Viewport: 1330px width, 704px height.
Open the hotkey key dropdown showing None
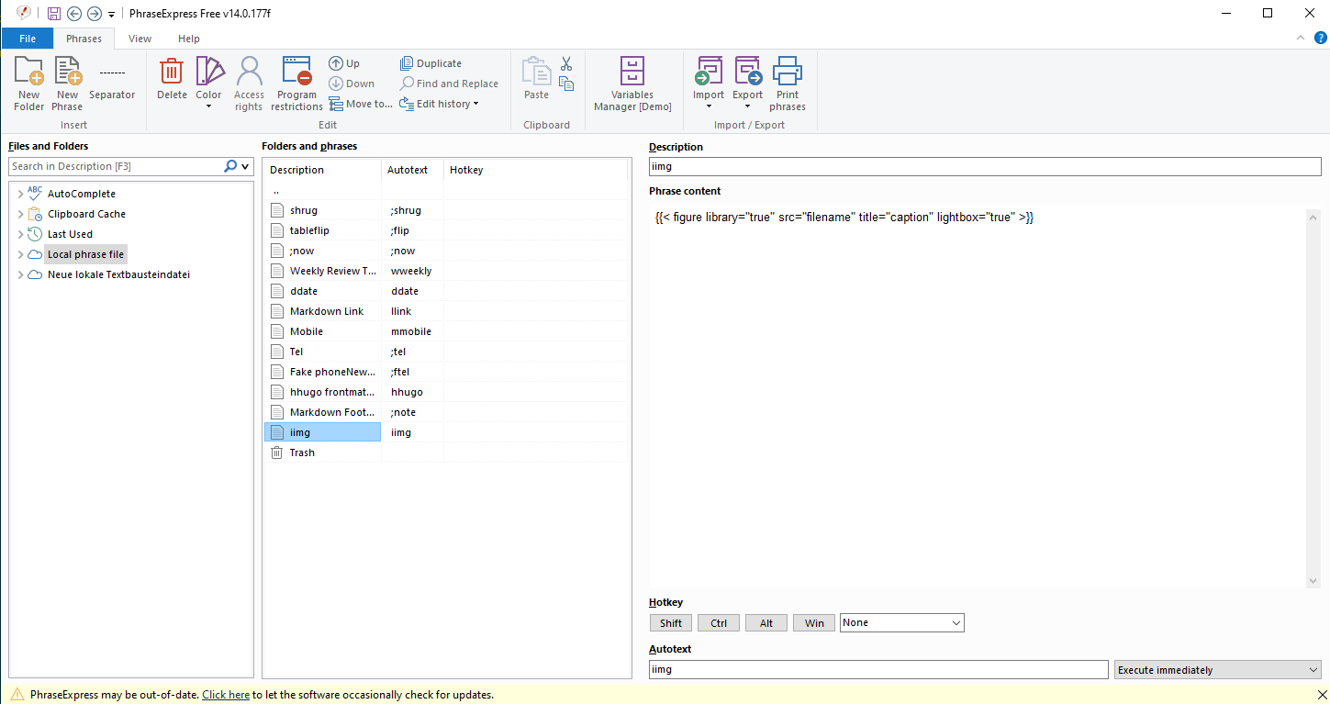pos(902,623)
